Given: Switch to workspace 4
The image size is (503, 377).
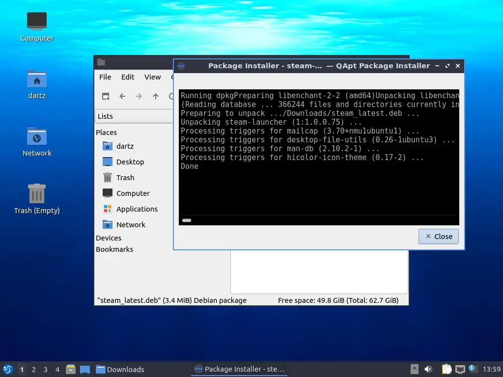Looking at the screenshot, I should pos(57,370).
